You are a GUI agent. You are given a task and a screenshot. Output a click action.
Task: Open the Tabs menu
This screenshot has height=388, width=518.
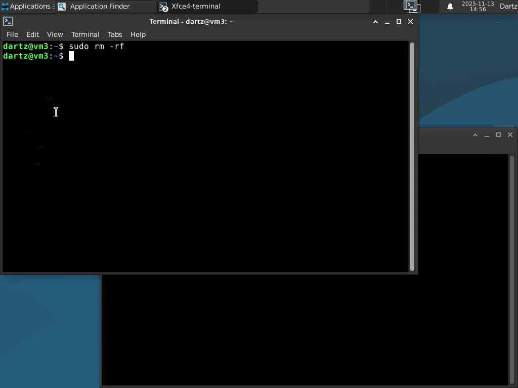pyautogui.click(x=115, y=34)
